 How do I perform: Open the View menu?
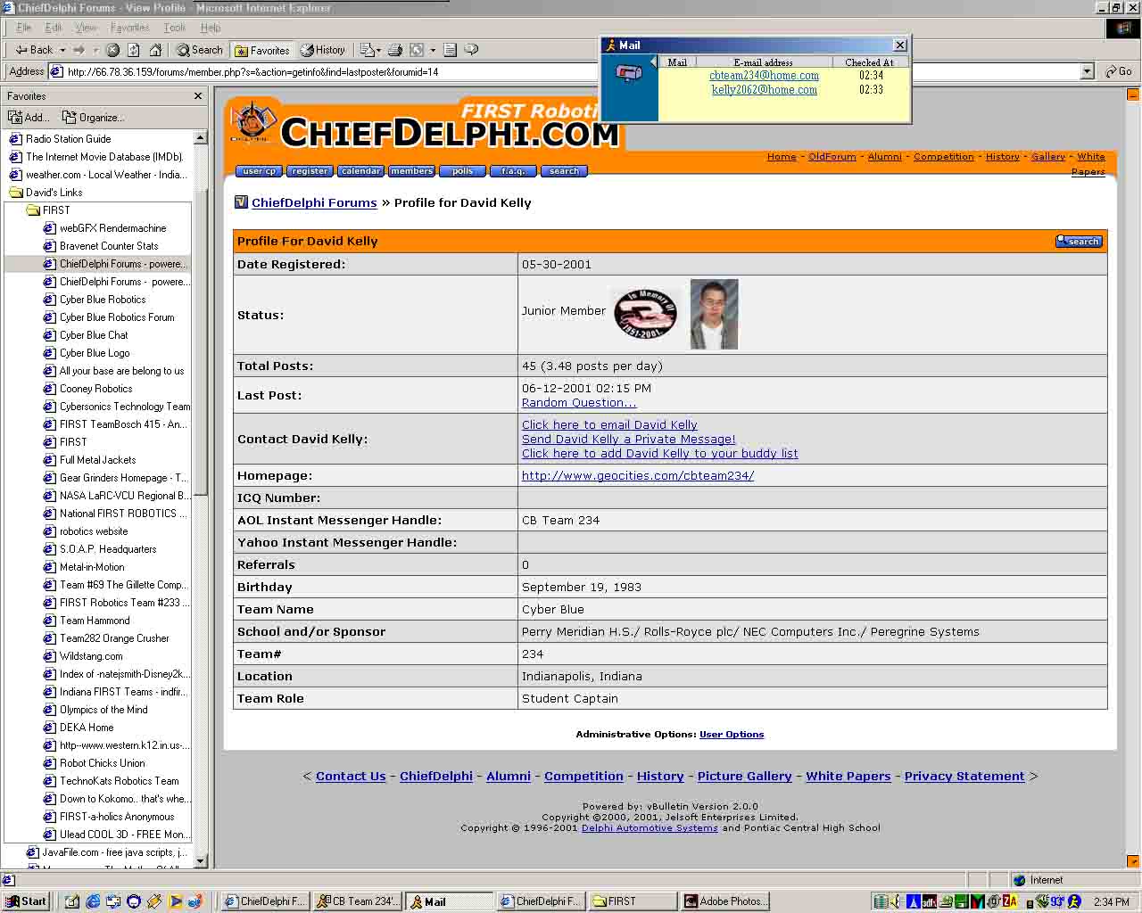[86, 28]
